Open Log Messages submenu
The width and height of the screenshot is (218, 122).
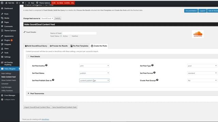click(x=6, y=87)
